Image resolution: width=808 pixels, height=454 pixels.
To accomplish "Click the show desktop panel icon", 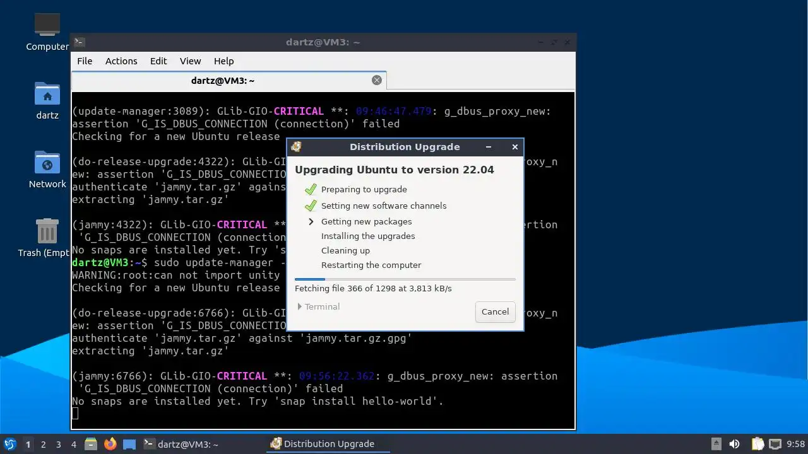I will tap(129, 444).
